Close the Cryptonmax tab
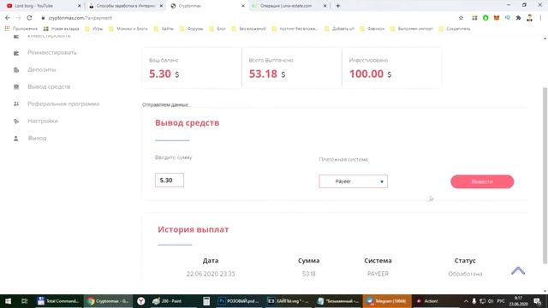 [x=243, y=6]
